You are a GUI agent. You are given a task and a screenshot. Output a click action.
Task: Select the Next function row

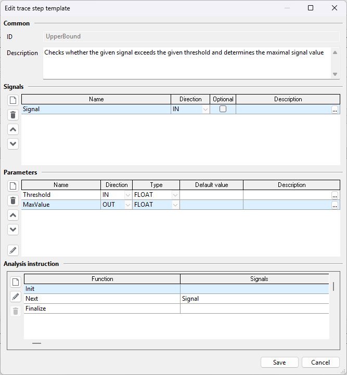pos(176,299)
